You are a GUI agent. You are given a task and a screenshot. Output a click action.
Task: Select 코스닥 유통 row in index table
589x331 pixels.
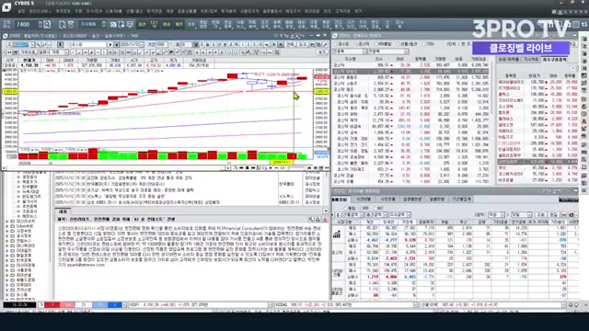tap(410, 182)
